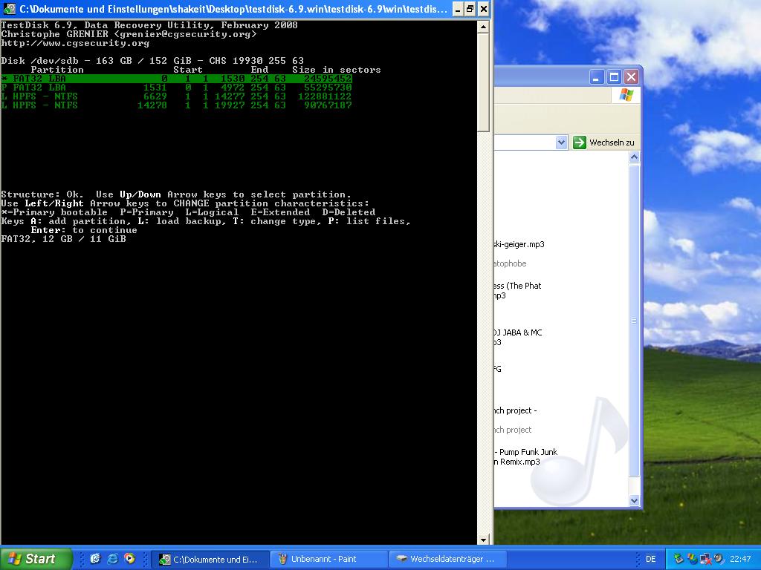Open the Explorer address bar dropdown
This screenshot has height=570, width=761.
click(x=562, y=142)
